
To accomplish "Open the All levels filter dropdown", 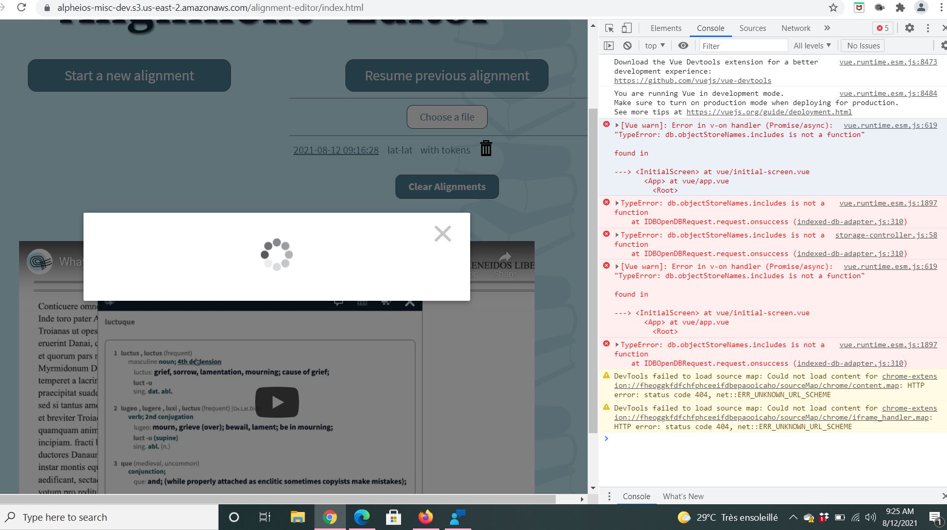I will click(812, 45).
